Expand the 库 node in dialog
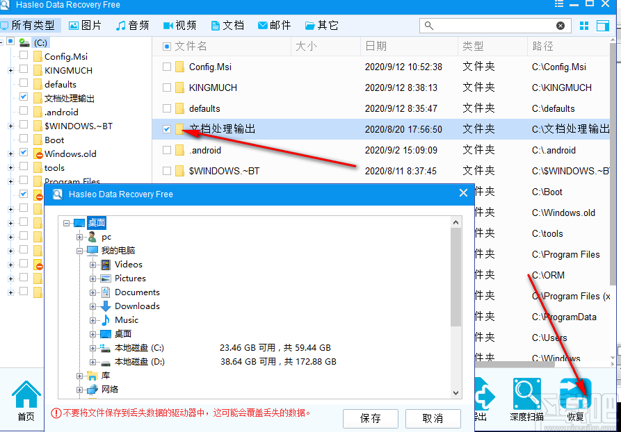 click(x=79, y=376)
